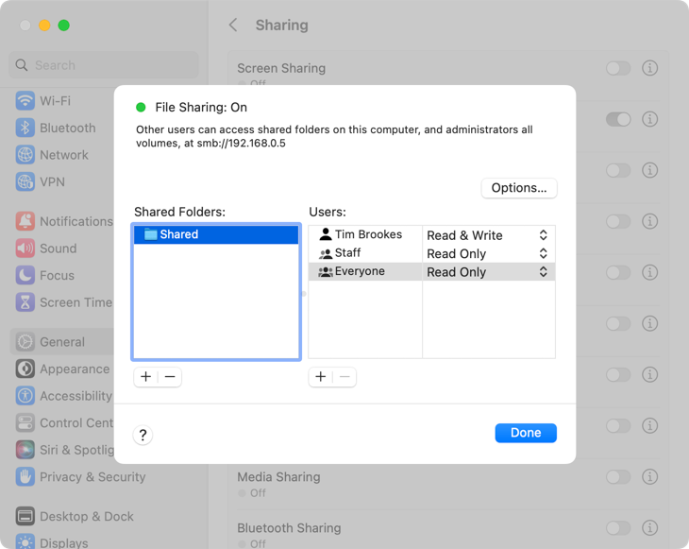Toggle the Screen Sharing switch
689x549 pixels.
pos(618,69)
